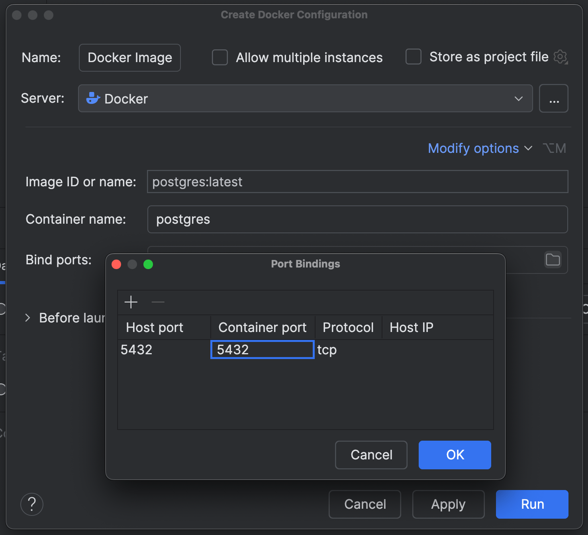Click the Container name input field
This screenshot has height=535, width=588.
[x=357, y=219]
